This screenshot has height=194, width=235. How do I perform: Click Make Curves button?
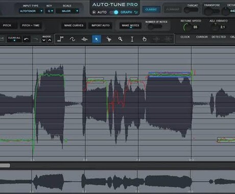click(x=74, y=26)
